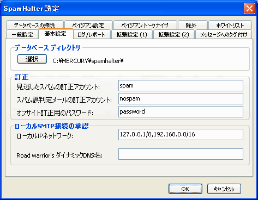This screenshot has height=200, width=258.
Task: Focus the Road warrior's ダイナミックDNS名 field
Action: coord(181,154)
